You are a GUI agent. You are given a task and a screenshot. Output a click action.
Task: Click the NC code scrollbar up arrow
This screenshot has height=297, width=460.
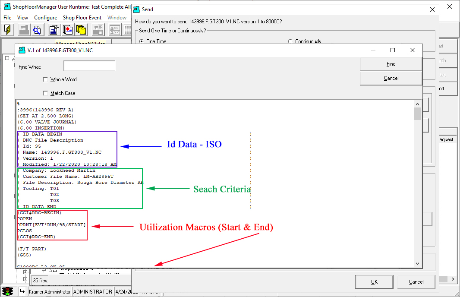coord(417,104)
